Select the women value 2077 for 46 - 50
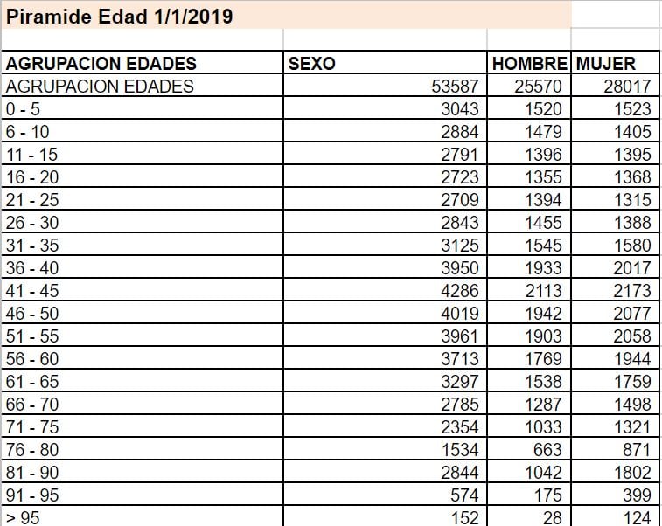 tap(631, 314)
